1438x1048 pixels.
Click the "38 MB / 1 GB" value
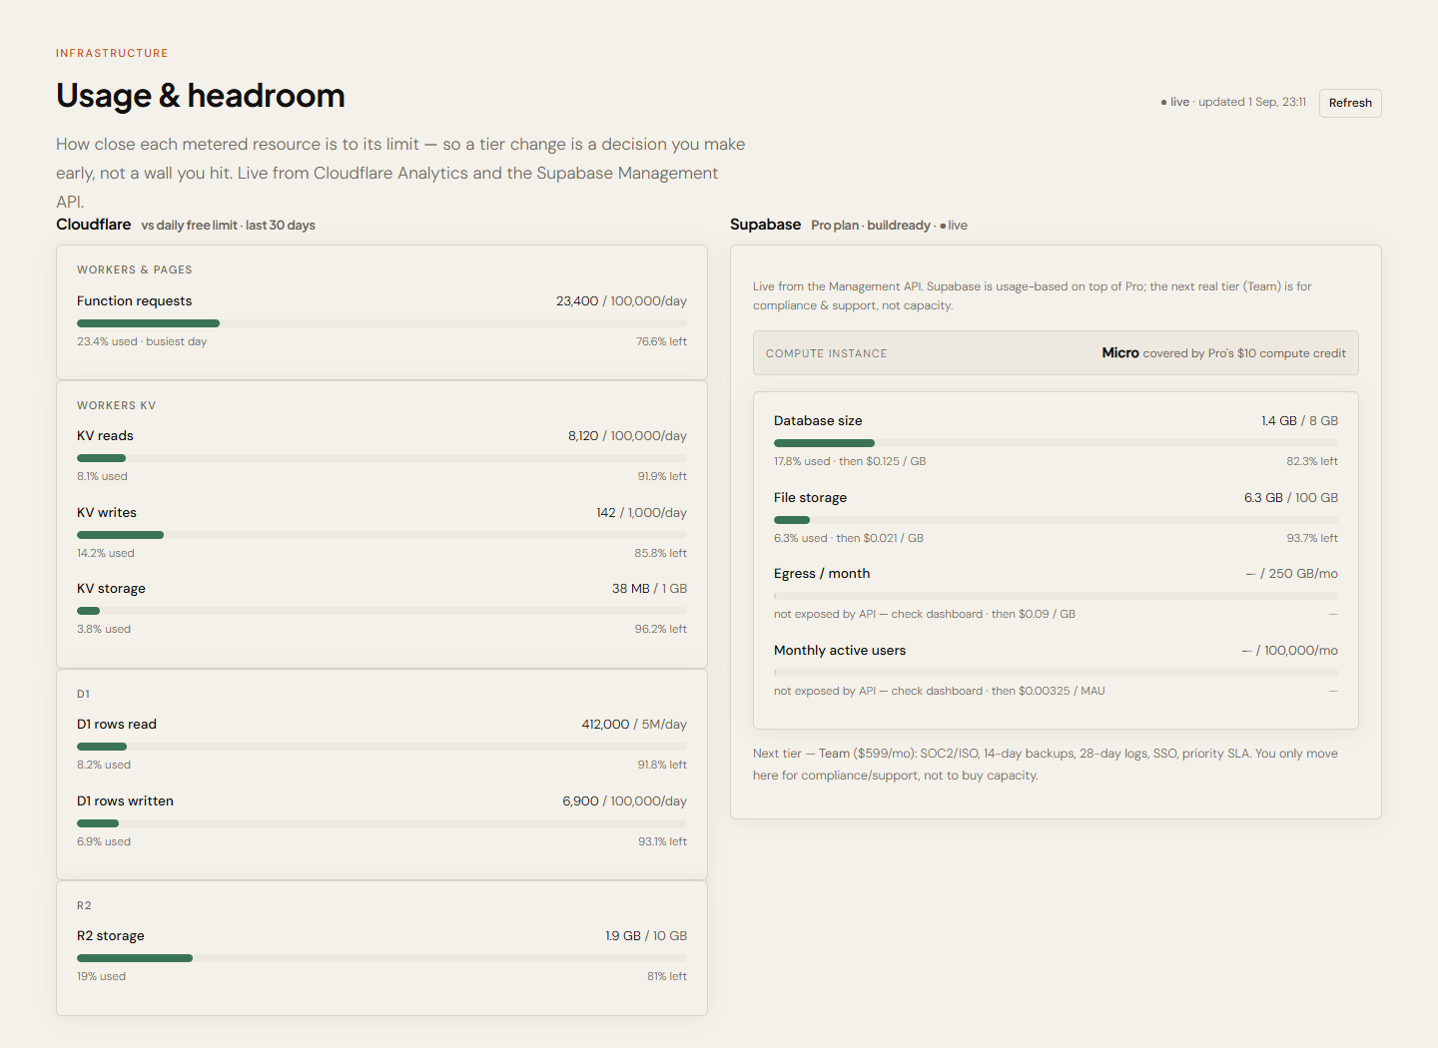click(x=649, y=589)
